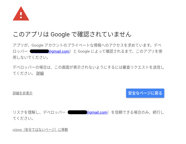
Task: Click the text 用しないでください。
Action: click(x=31, y=57)
